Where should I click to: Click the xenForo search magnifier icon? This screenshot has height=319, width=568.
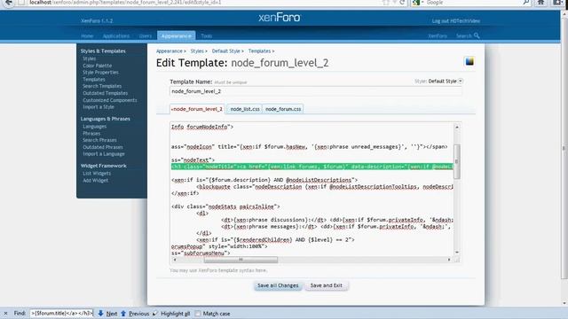point(477,35)
